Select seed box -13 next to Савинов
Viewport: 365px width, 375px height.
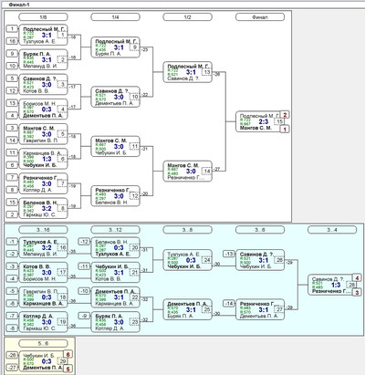(229, 254)
